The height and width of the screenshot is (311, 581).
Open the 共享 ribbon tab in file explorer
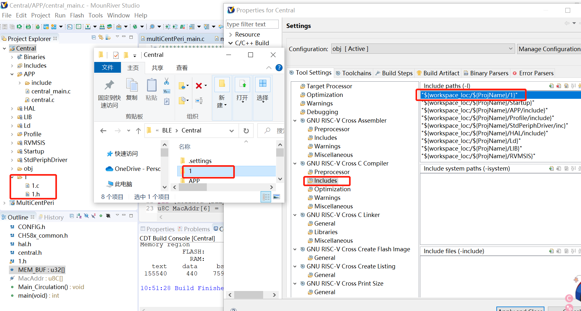coord(157,68)
